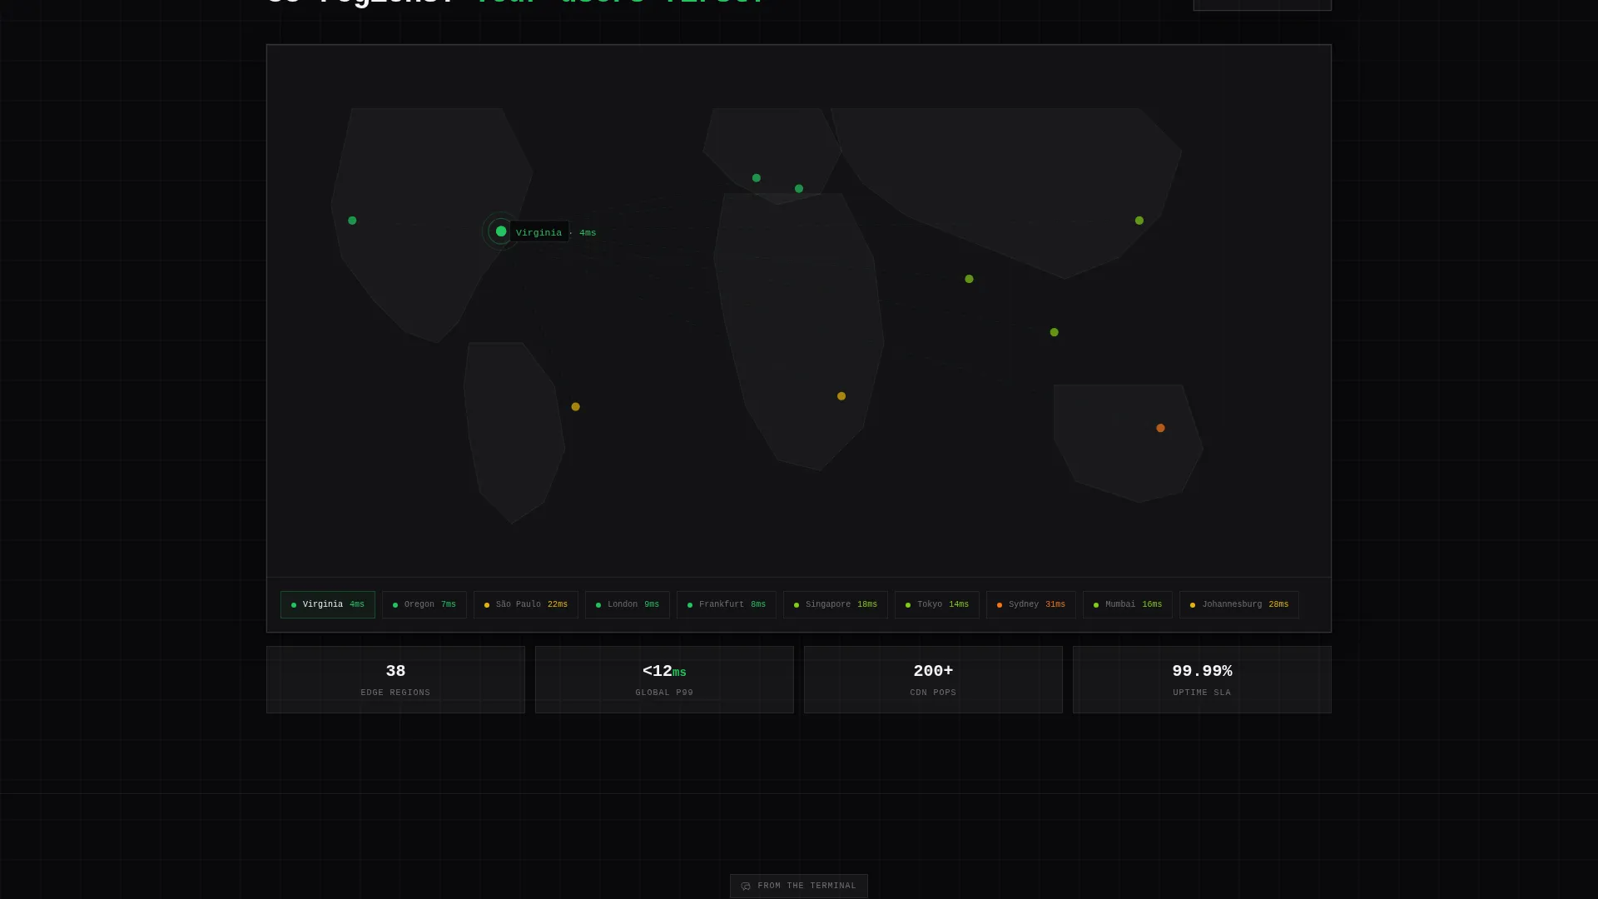The height and width of the screenshot is (899, 1598).
Task: Click the highlighted Virginia marker on the map
Action: coord(501,231)
